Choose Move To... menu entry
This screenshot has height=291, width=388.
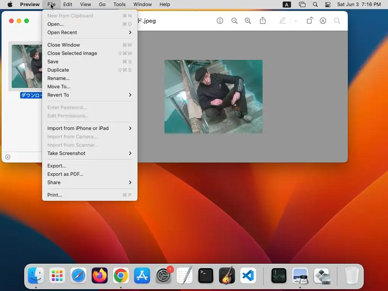coord(89,87)
